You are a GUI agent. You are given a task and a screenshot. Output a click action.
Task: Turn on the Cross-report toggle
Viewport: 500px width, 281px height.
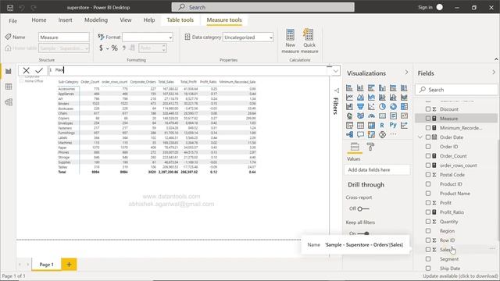pos(362,208)
